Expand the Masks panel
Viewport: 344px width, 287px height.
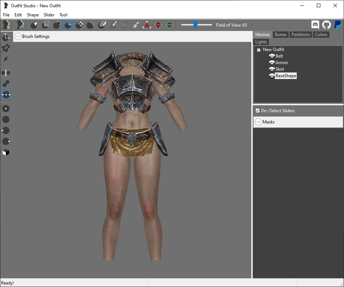pyautogui.click(x=259, y=122)
